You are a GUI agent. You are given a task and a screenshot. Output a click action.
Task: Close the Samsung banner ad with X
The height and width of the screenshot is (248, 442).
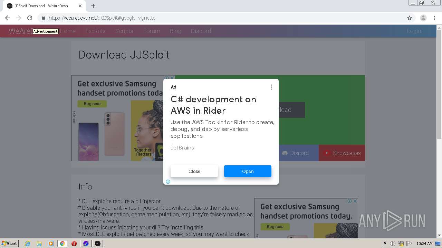click(172, 78)
